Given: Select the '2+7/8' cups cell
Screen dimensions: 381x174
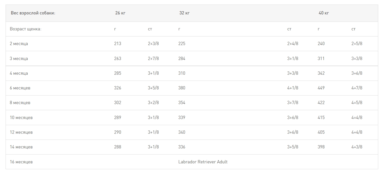Looking at the screenshot, I should tap(153, 59).
